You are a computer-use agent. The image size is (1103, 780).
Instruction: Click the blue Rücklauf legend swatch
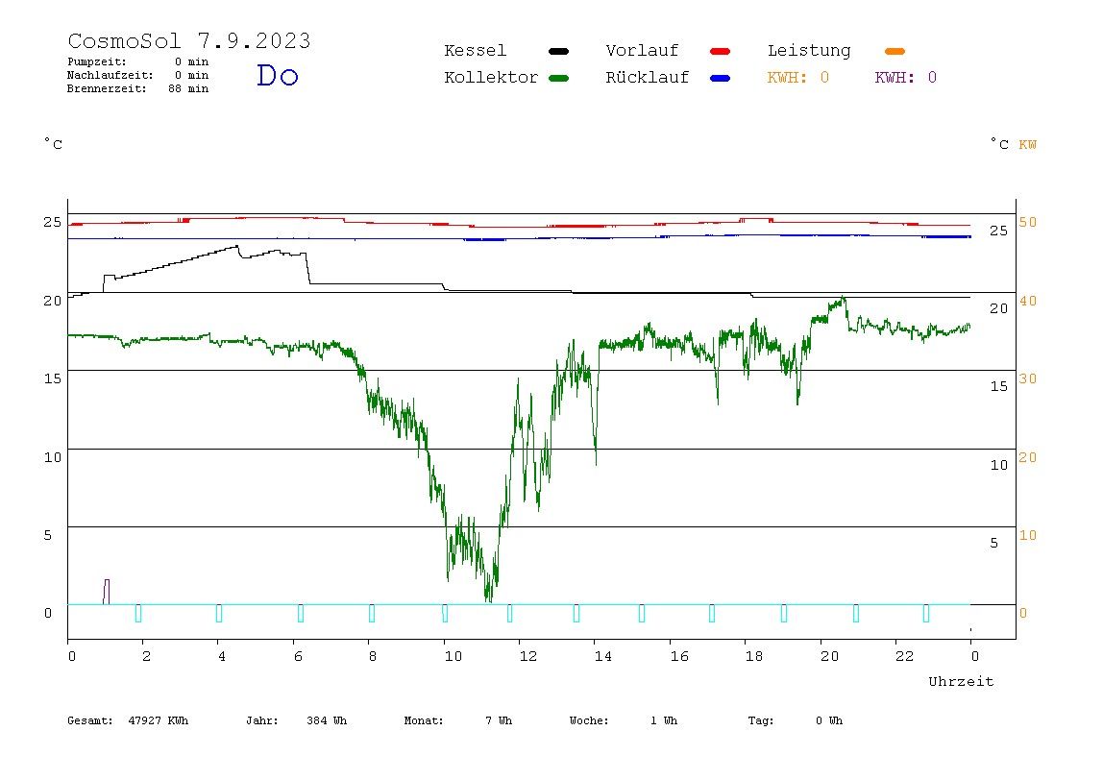pyautogui.click(x=721, y=78)
